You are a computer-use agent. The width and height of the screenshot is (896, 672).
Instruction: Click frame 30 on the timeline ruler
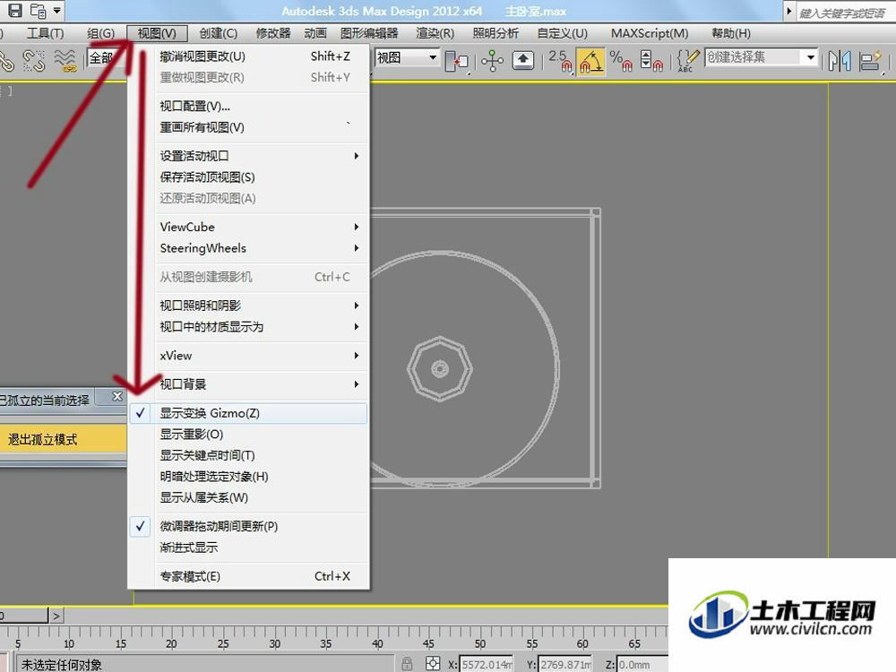(x=275, y=644)
